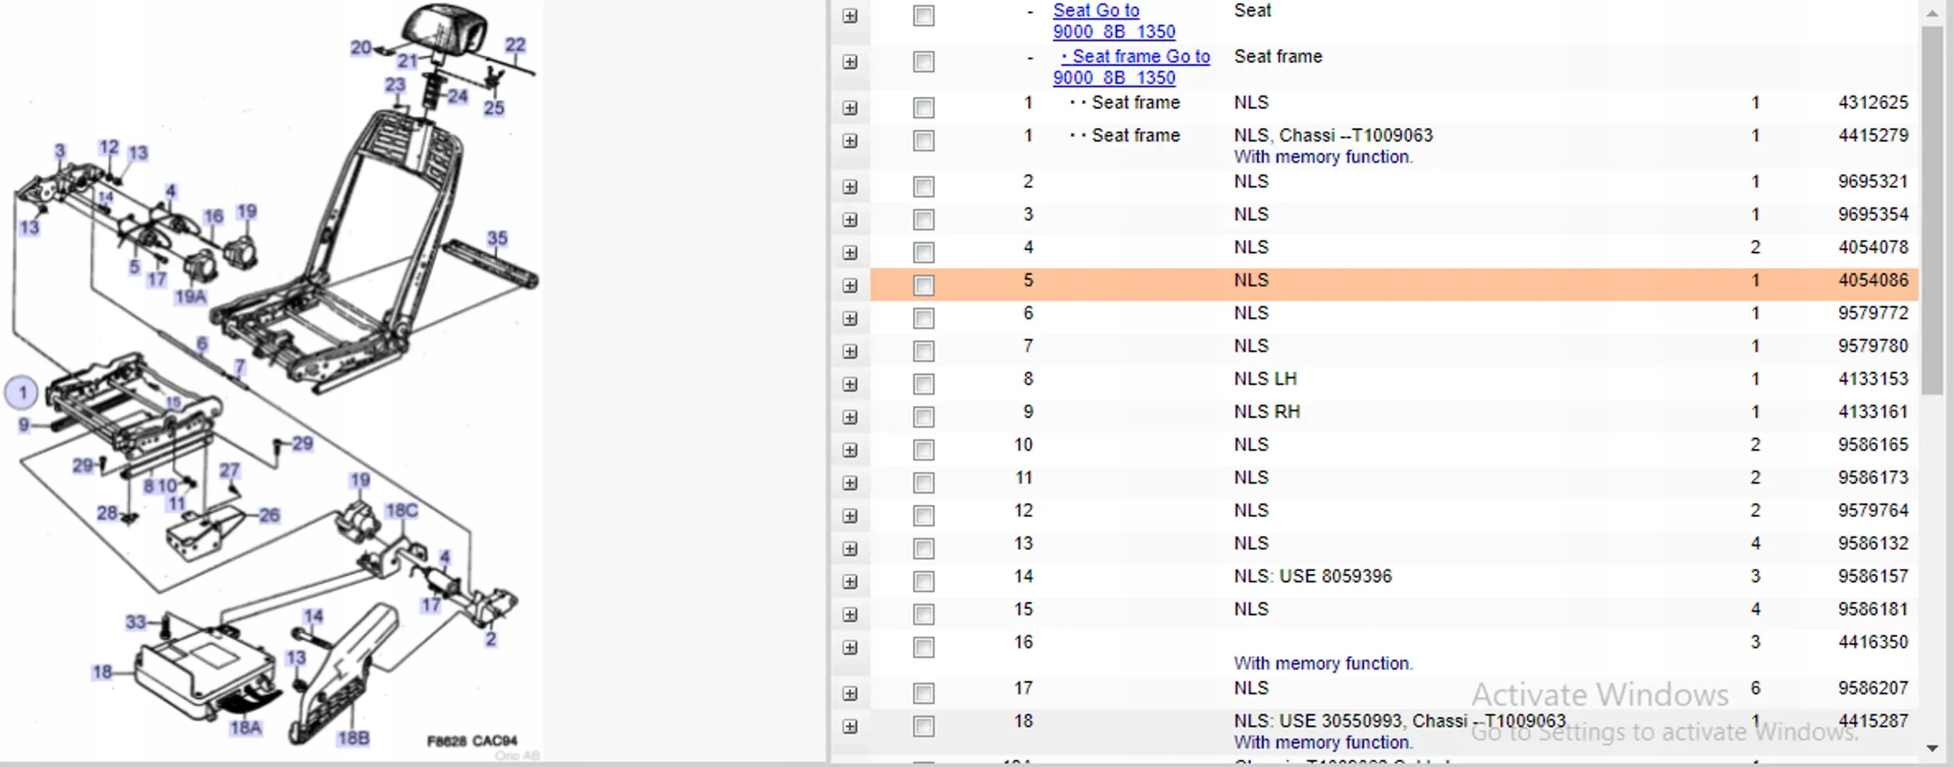1953x767 pixels.
Task: Click the 'NLS: USE 8059396' description
Action: (1312, 576)
